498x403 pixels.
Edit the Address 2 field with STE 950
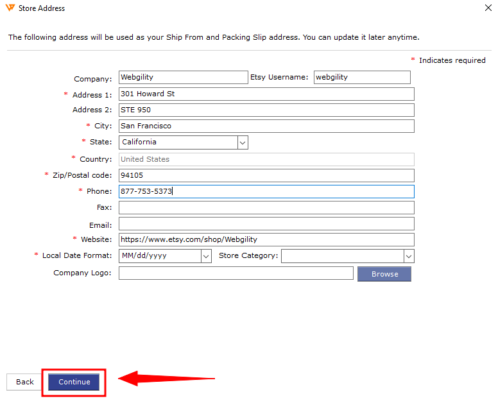click(x=266, y=110)
